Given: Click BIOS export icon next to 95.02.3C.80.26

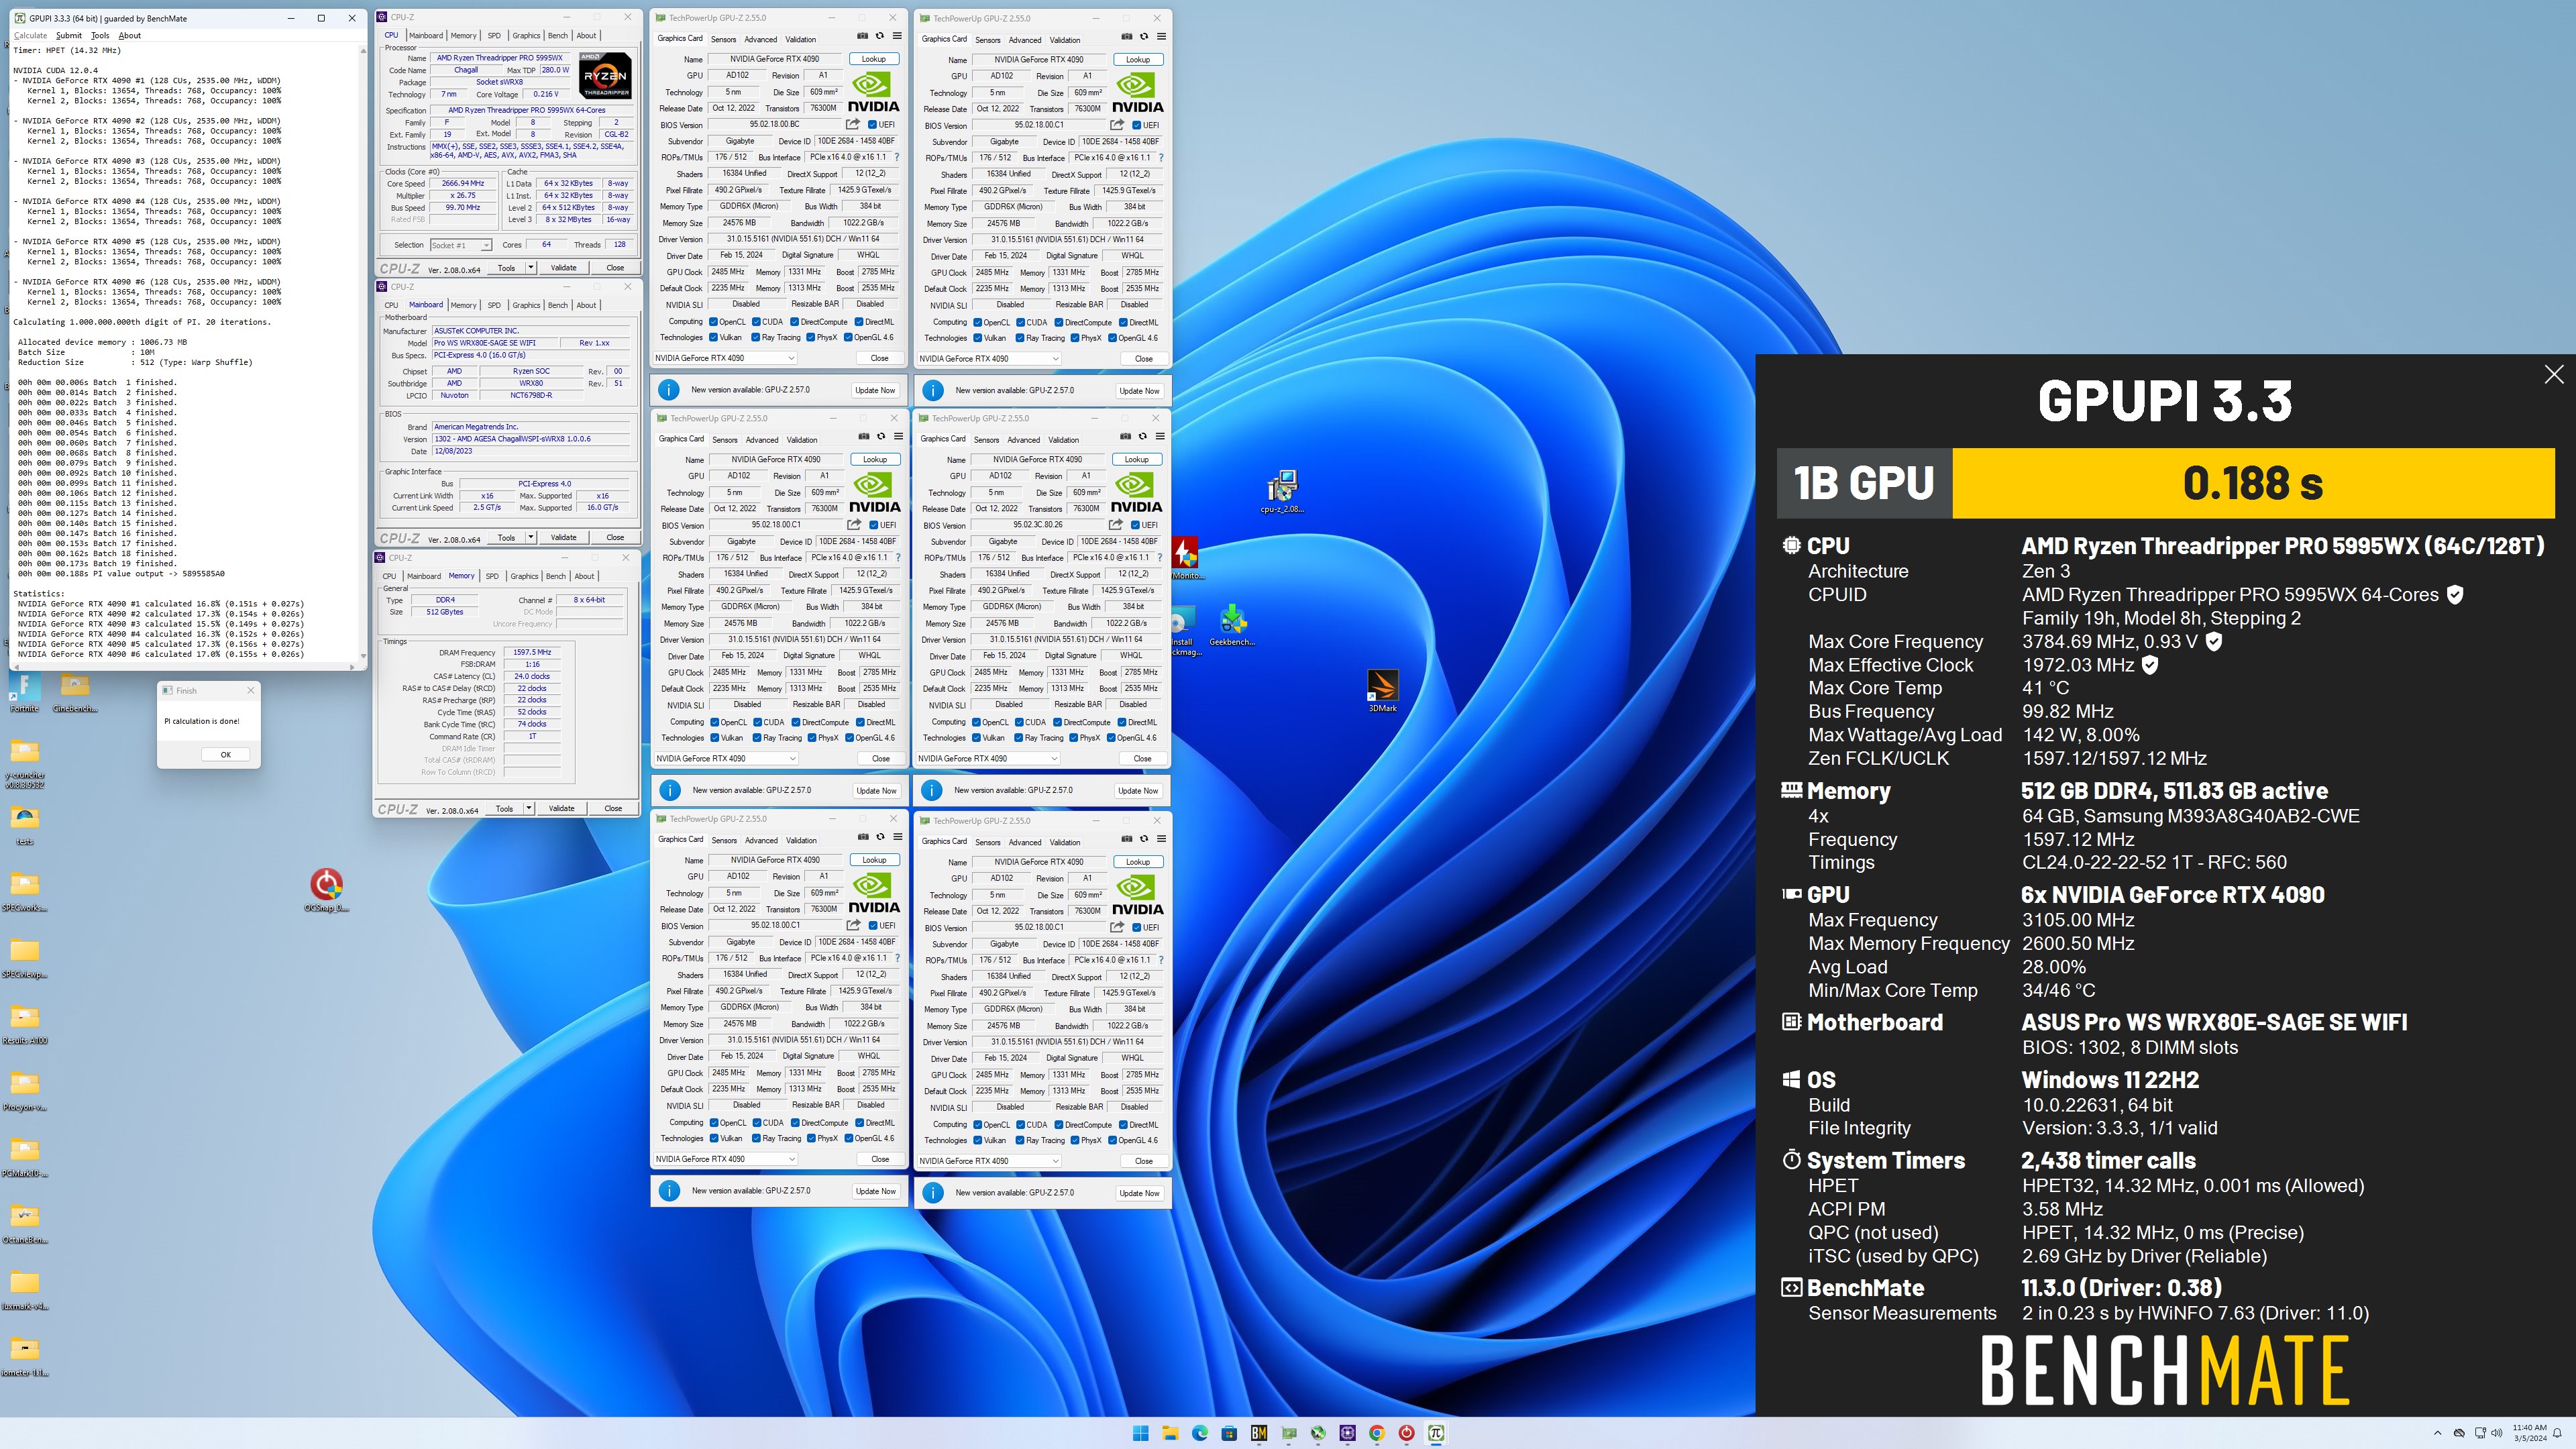Looking at the screenshot, I should 1116,525.
